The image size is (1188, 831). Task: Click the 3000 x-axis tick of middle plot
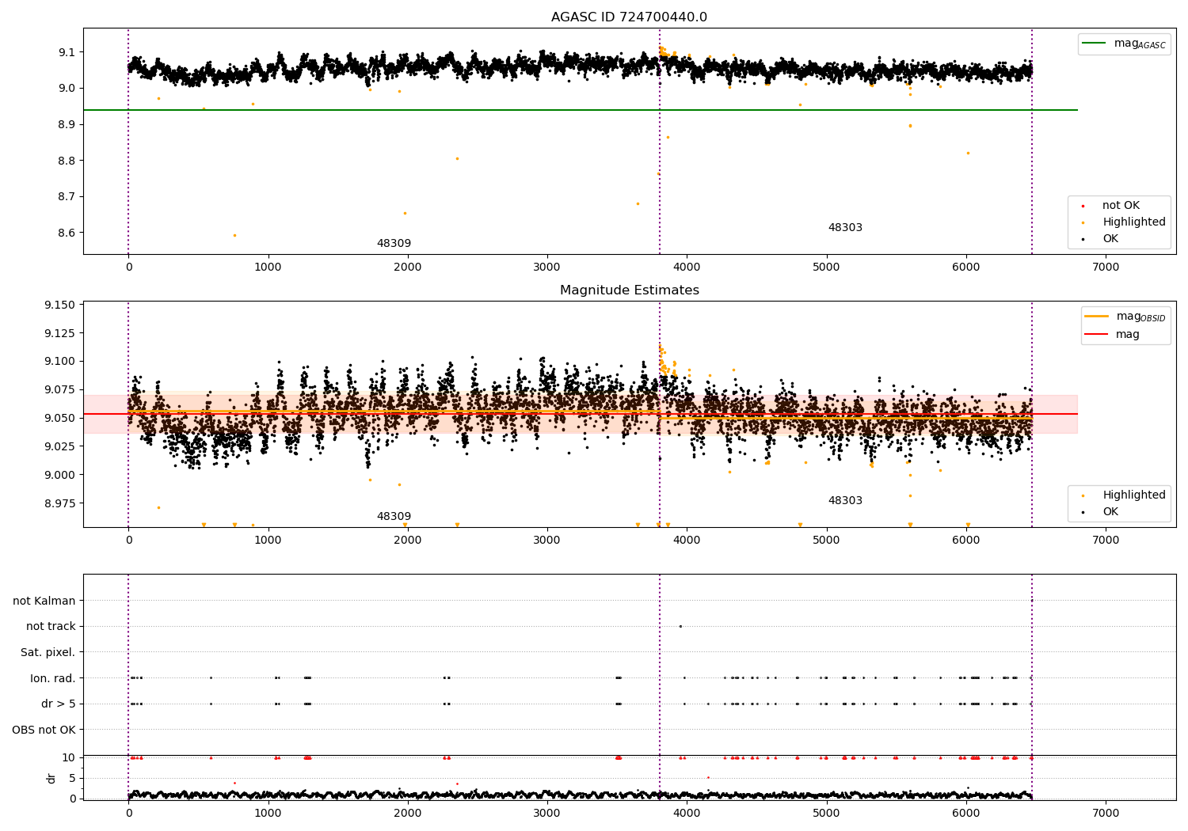[547, 541]
